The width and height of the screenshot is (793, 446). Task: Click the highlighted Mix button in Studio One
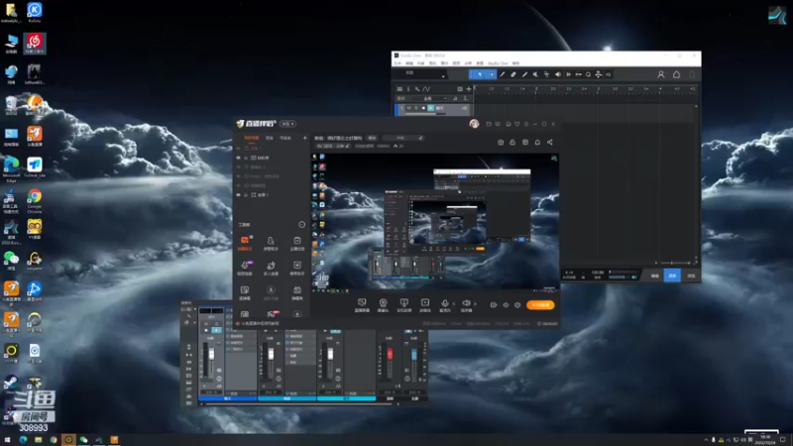(x=672, y=276)
